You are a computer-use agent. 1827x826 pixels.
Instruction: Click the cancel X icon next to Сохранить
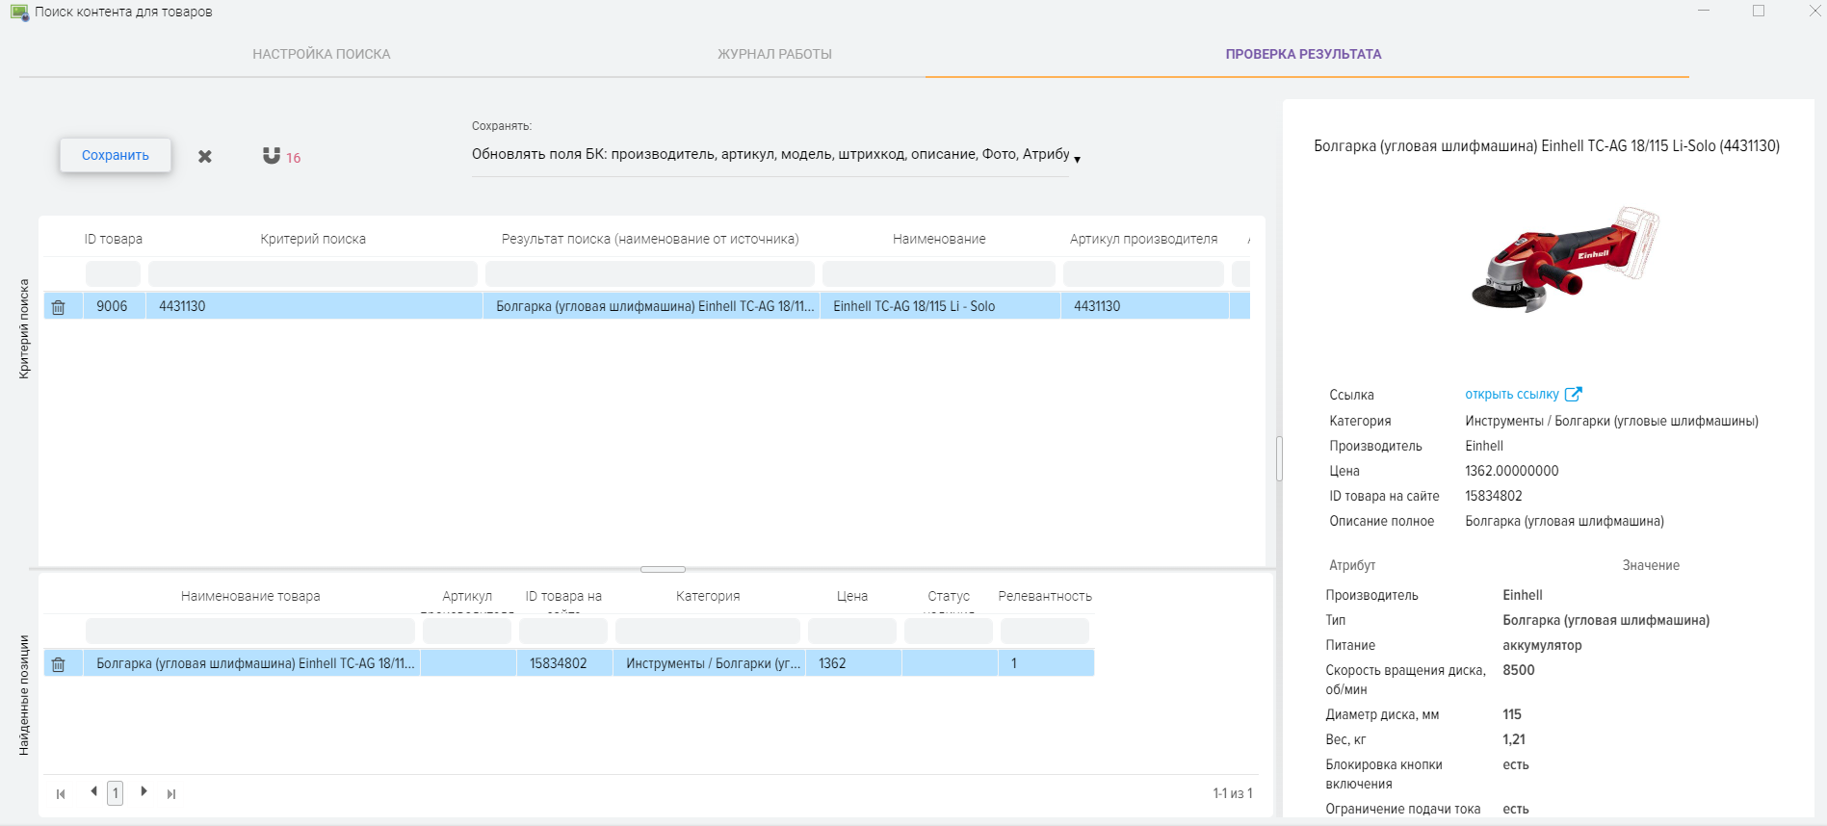tap(205, 156)
